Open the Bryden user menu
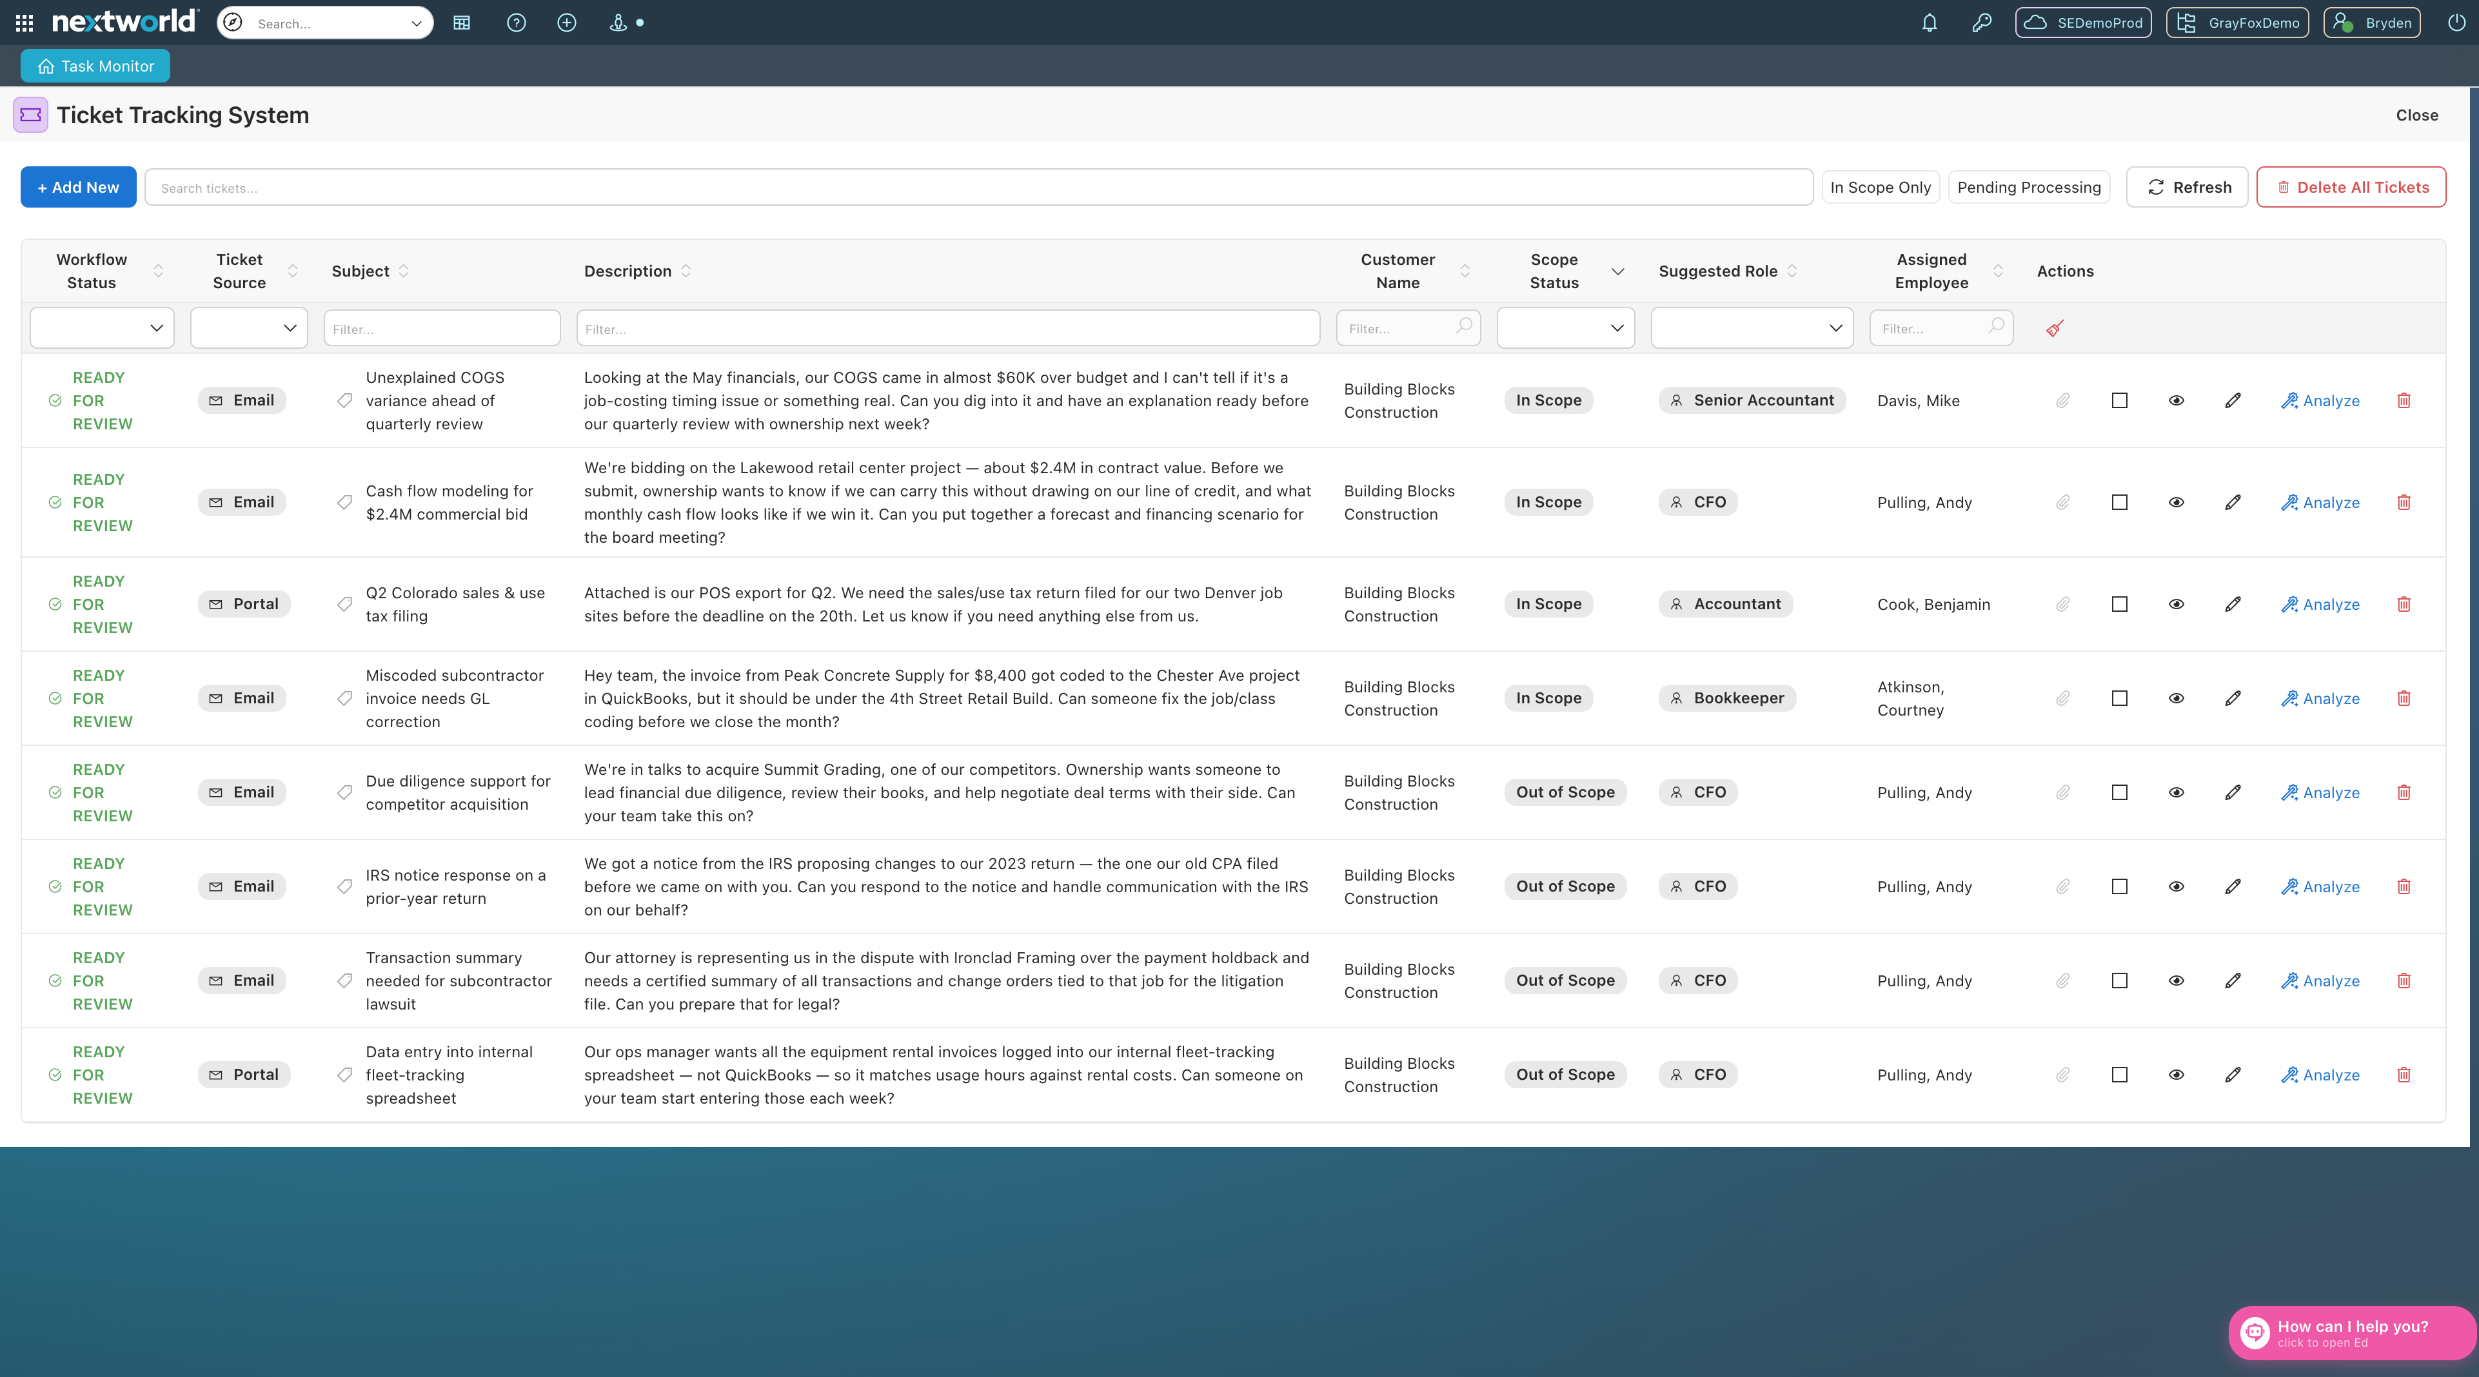This screenshot has width=2479, height=1377. pos(2371,22)
